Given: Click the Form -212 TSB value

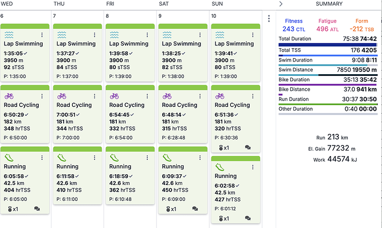Looking at the screenshot, I should (362, 29).
